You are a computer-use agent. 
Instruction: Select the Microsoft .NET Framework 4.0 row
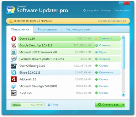pyautogui.click(x=69, y=52)
